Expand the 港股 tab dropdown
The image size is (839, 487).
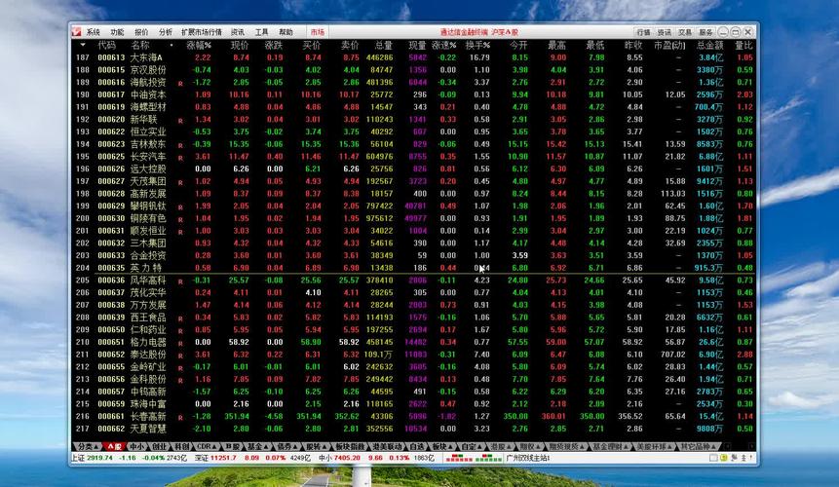point(509,446)
